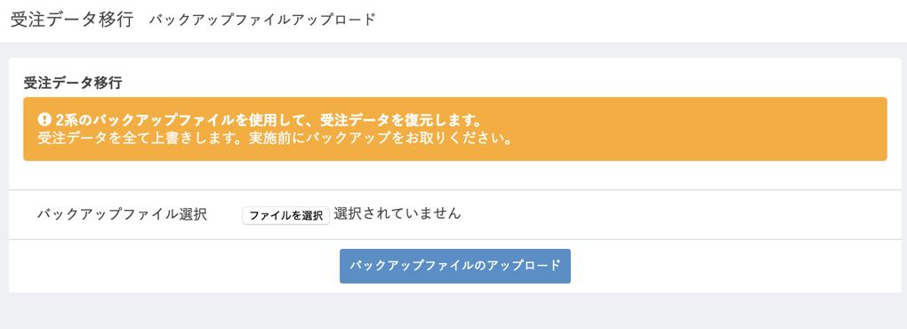The image size is (907, 329).
Task: Click the バックアップファイルアップロード subtitle in header
Action: tap(262, 20)
